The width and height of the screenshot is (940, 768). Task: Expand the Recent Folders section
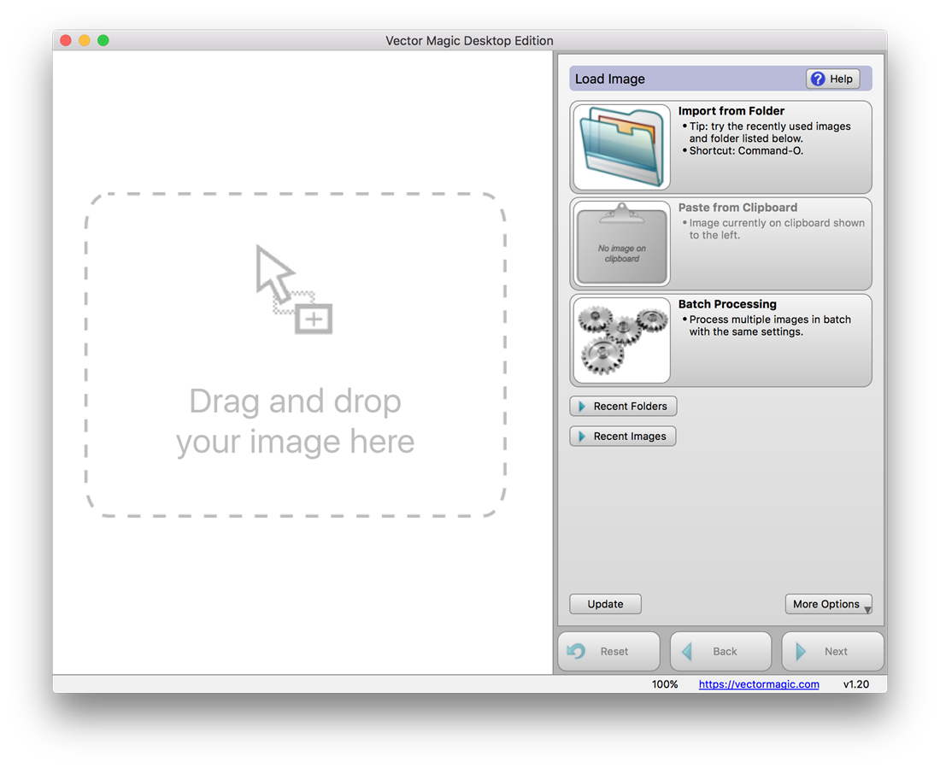623,406
